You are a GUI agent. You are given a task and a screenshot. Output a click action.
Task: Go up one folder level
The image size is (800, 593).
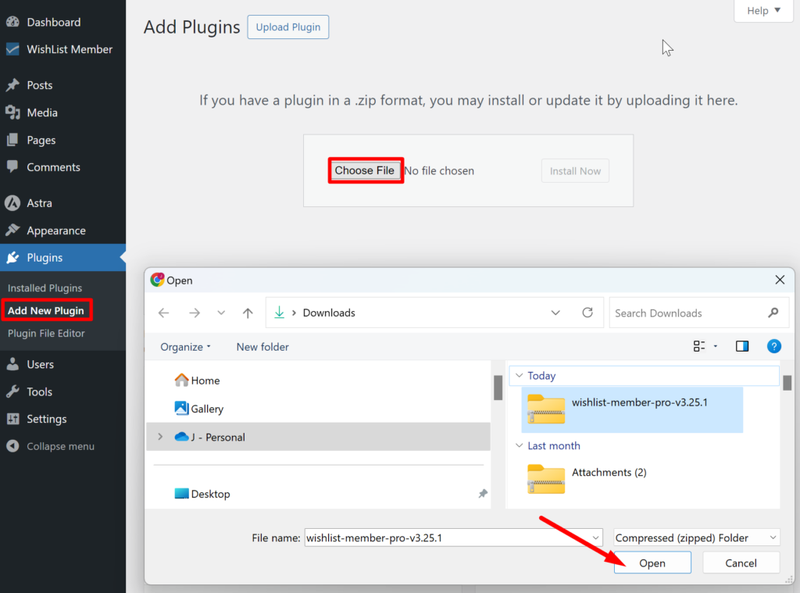pos(248,313)
